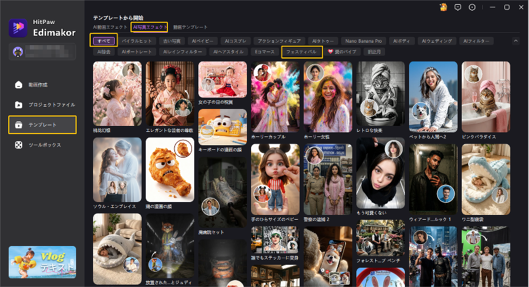Select テンプレート in the sidebar
529x287 pixels.
(42, 125)
